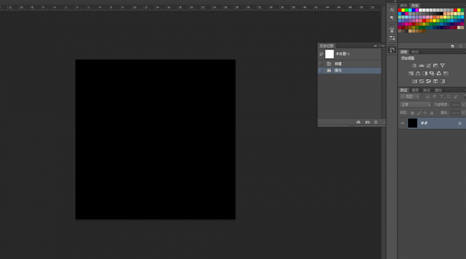
Task: Pick the pure red swatch that starts the first row
Action: point(400,10)
